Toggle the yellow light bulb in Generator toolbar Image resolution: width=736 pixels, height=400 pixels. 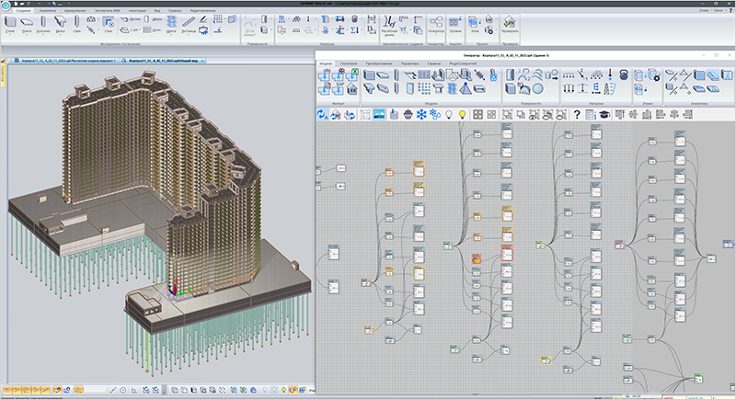(x=463, y=114)
